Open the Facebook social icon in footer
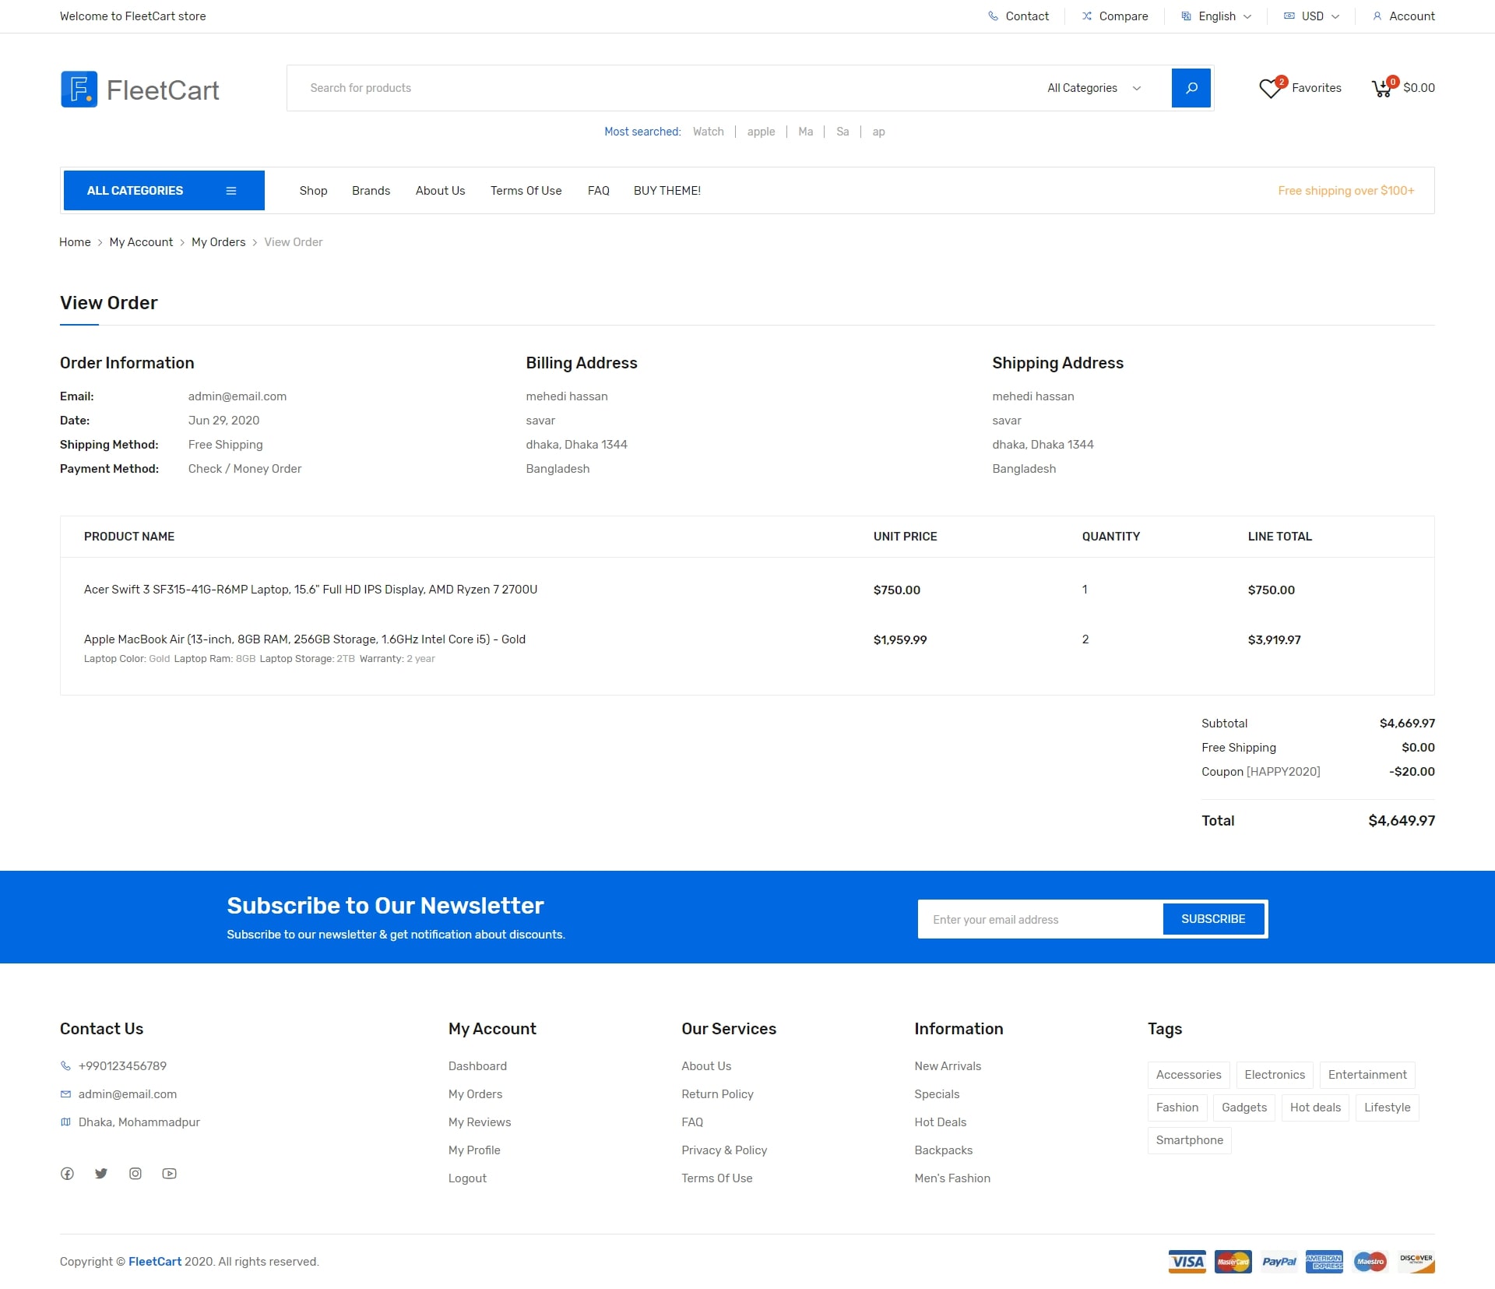 [68, 1174]
